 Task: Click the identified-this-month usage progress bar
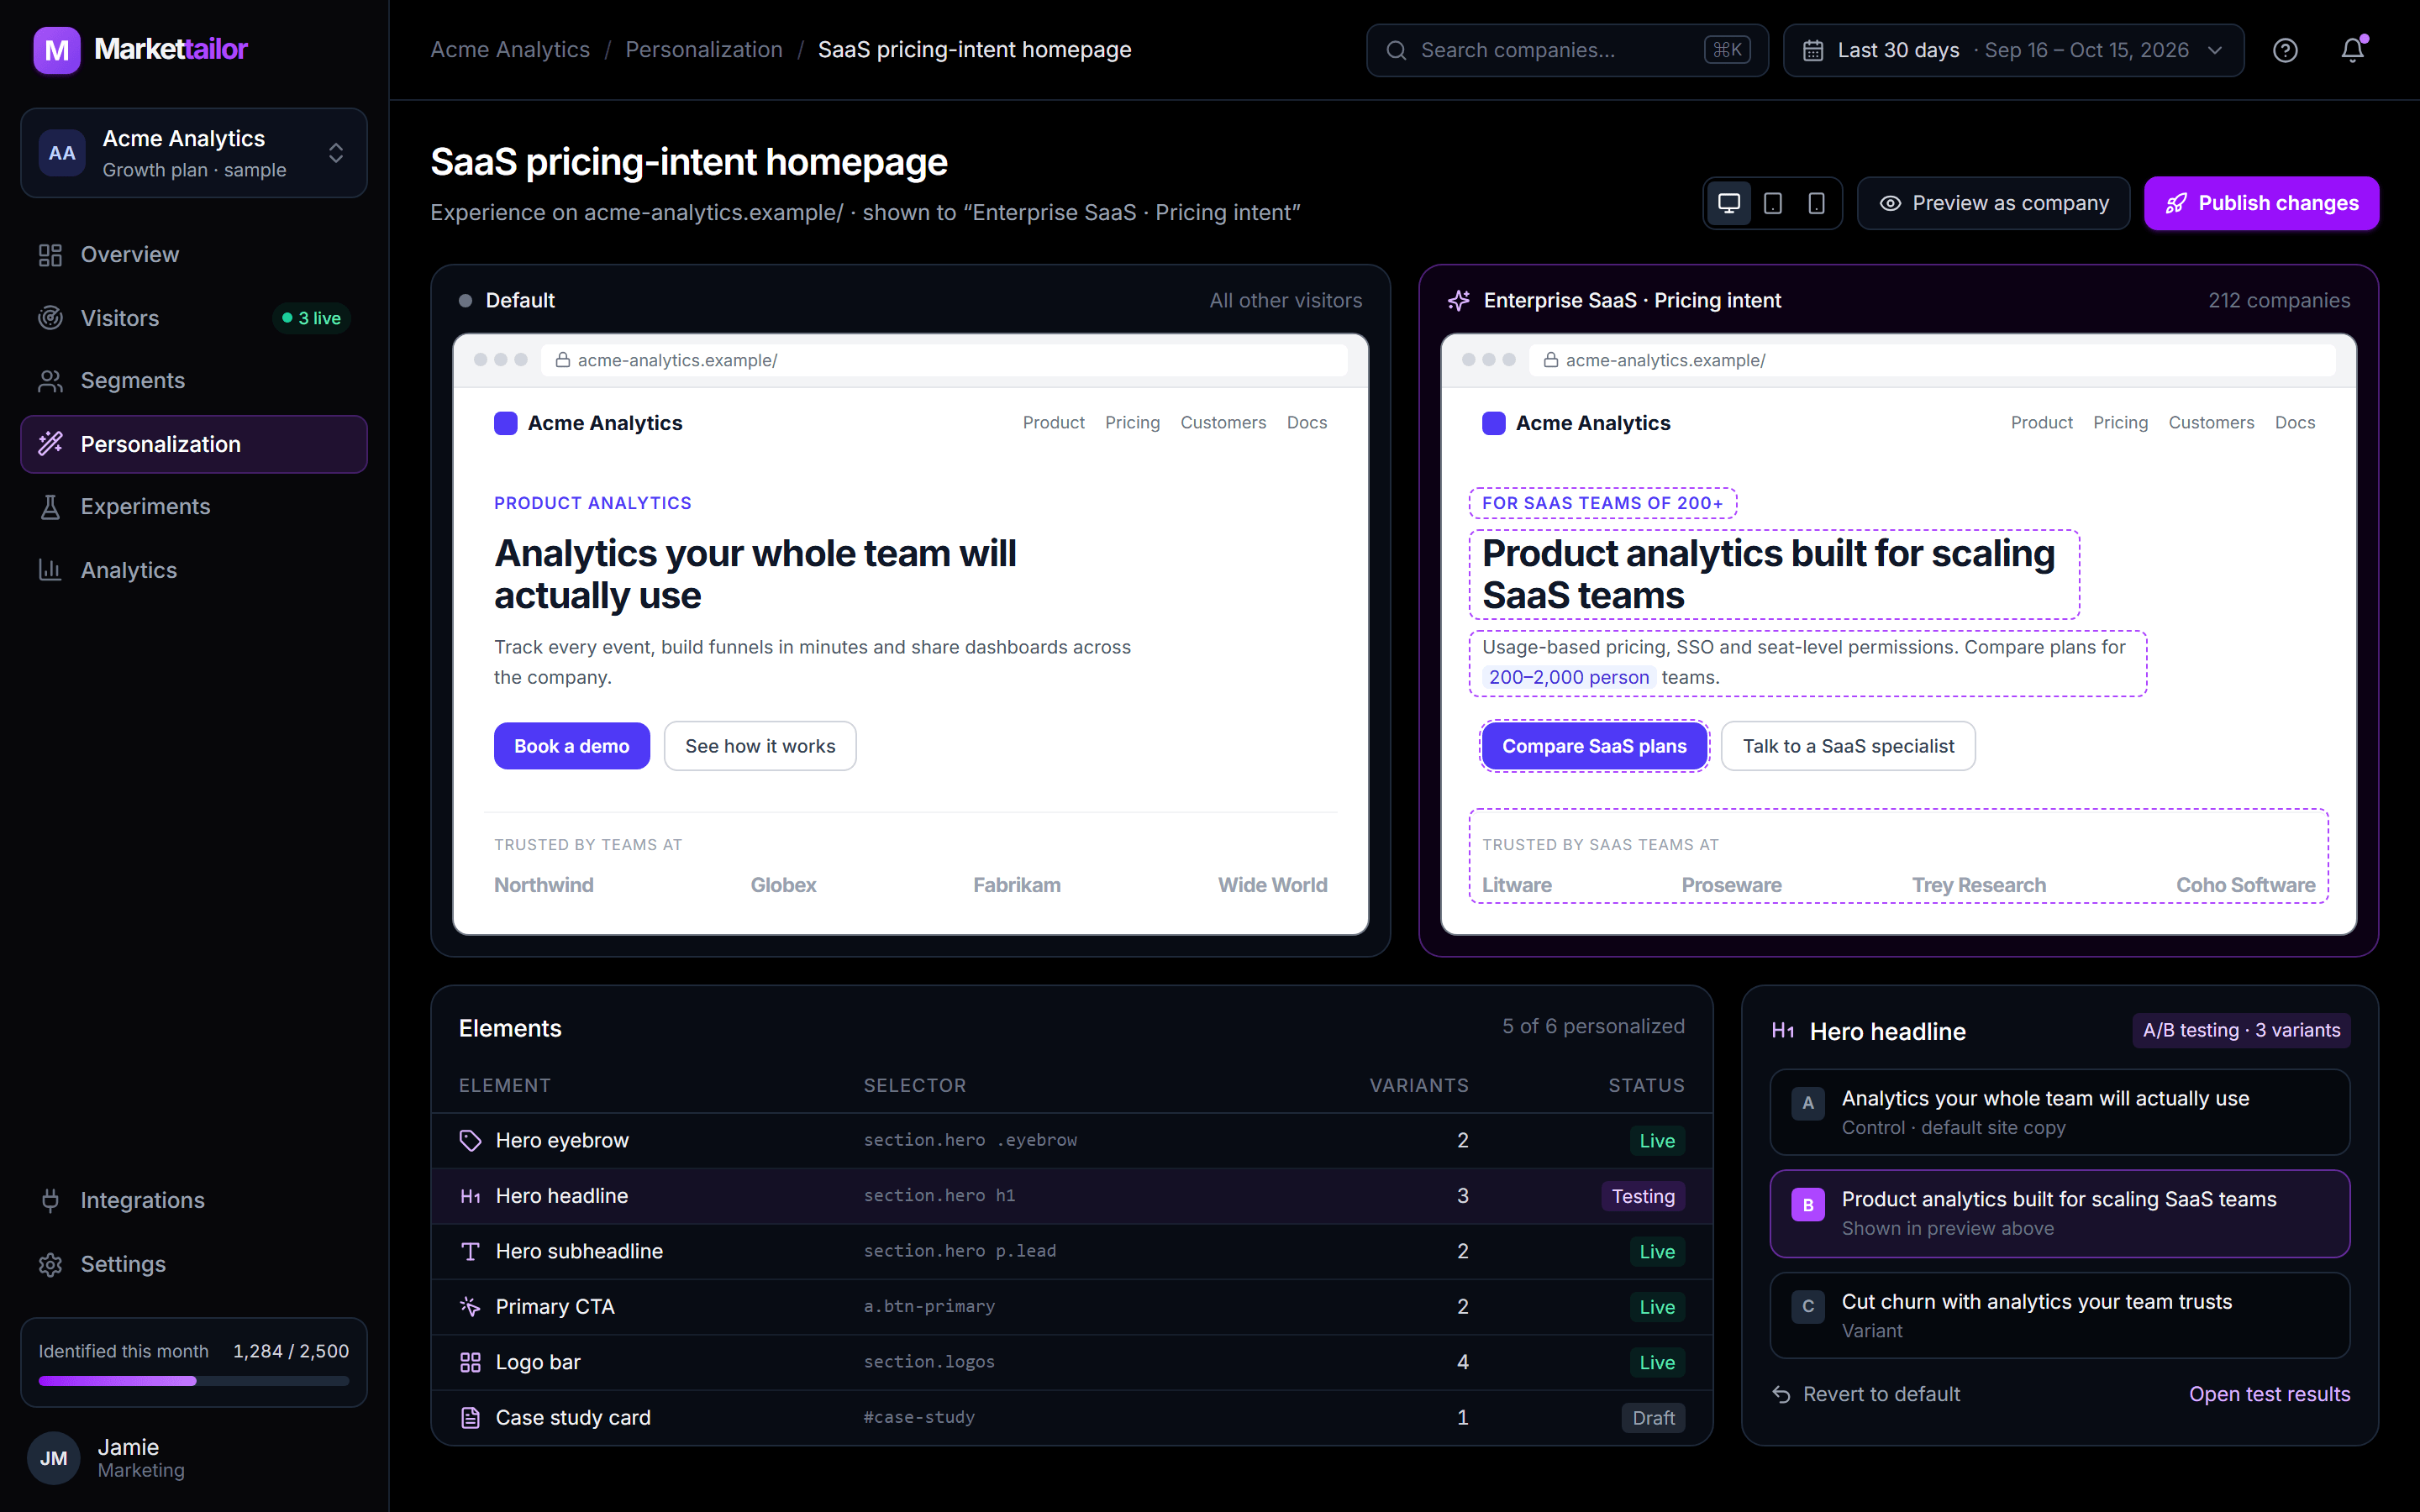click(194, 1381)
